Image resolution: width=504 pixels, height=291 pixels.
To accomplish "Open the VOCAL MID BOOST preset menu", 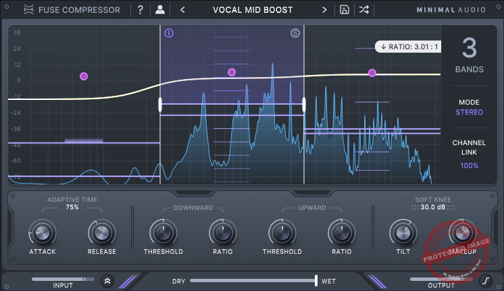I will (253, 10).
